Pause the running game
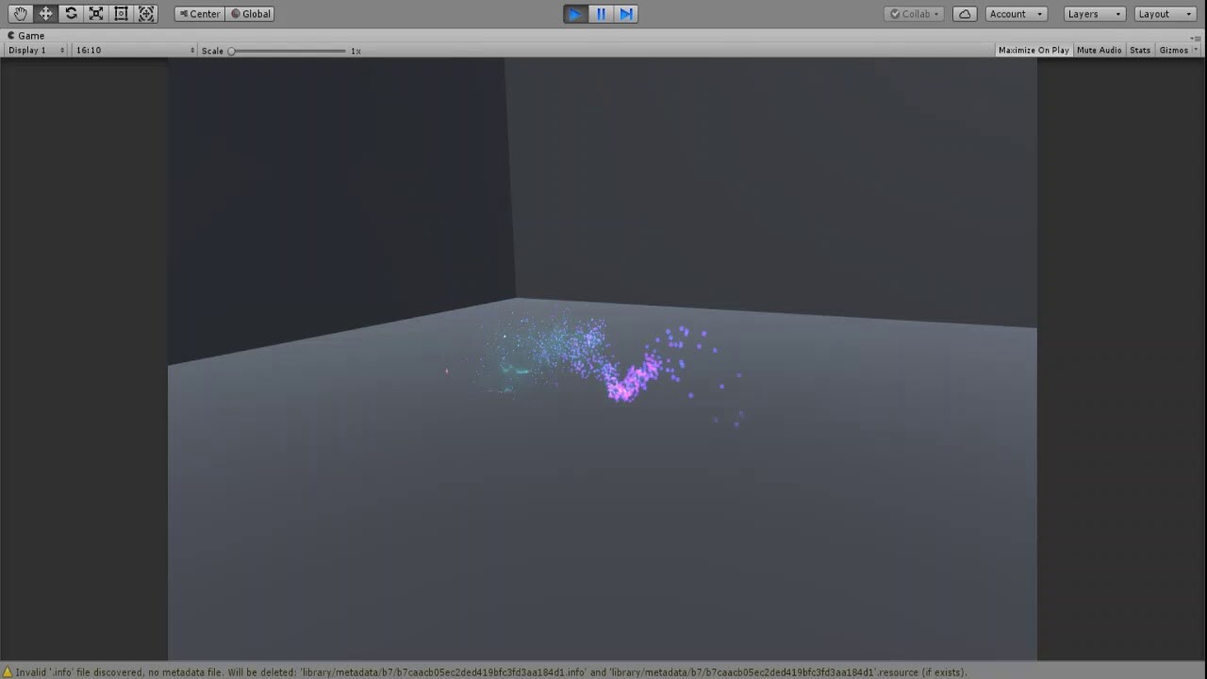 click(601, 13)
